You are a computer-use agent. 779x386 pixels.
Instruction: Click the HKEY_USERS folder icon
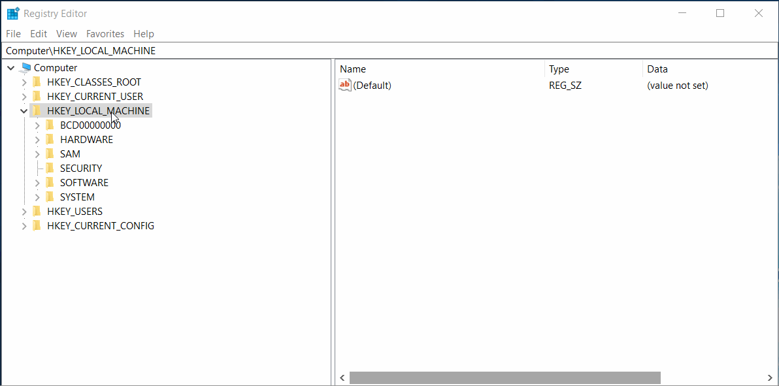coord(36,212)
